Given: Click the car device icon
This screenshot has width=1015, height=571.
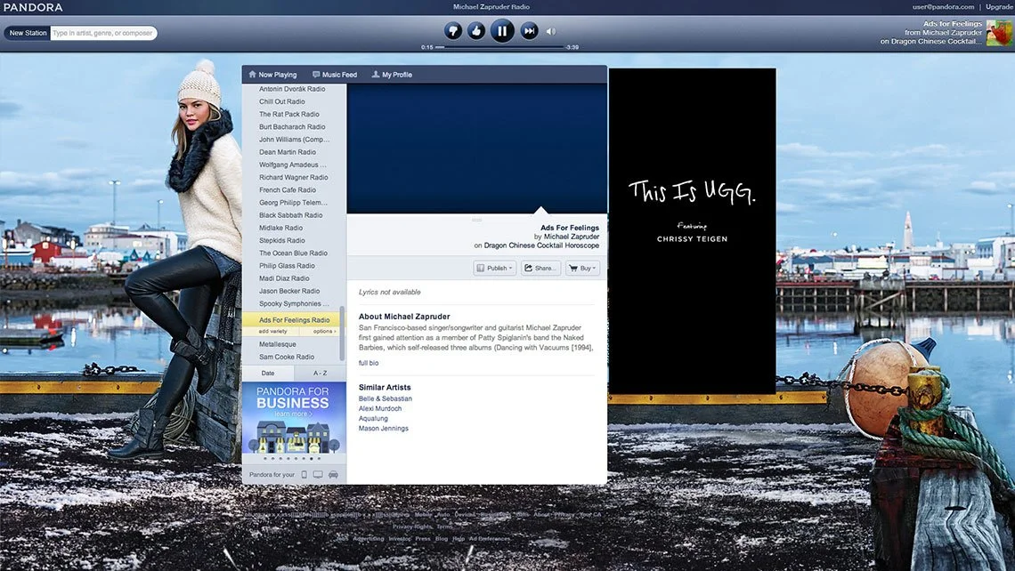Looking at the screenshot, I should pos(333,475).
